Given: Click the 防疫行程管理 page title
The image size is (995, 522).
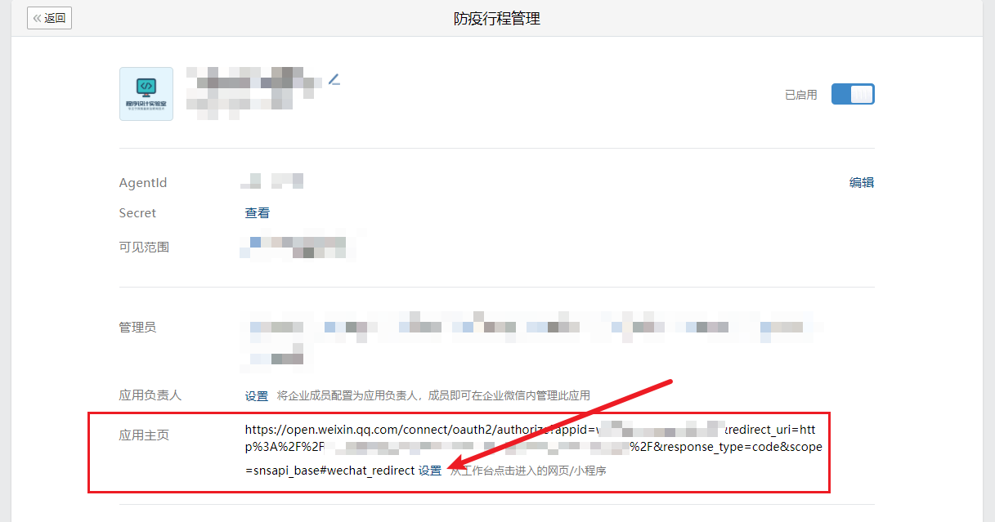Looking at the screenshot, I should click(x=497, y=18).
